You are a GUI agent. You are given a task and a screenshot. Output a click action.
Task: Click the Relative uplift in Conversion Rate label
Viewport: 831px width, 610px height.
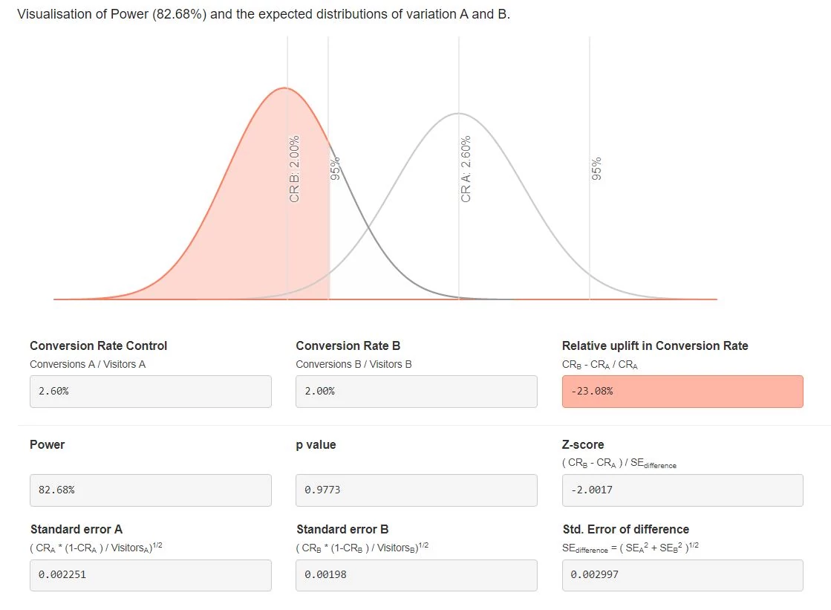click(654, 345)
